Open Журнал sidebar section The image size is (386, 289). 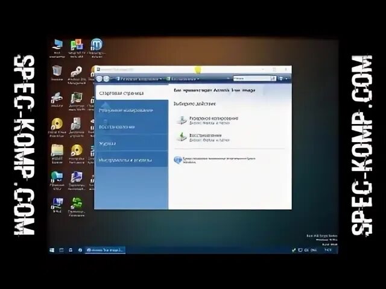click(131, 143)
